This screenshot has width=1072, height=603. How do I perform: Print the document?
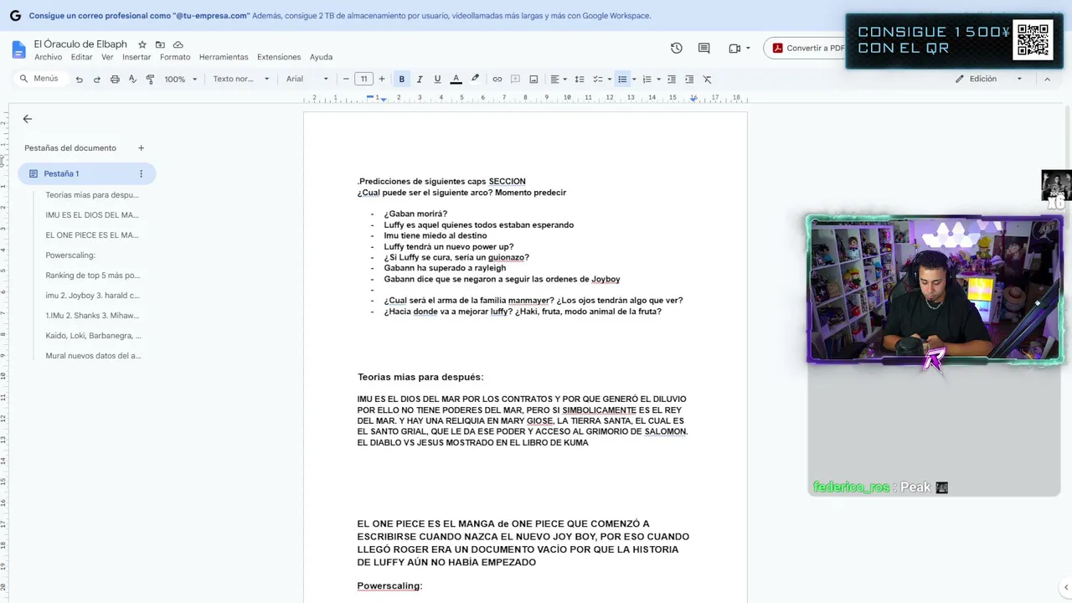tap(115, 80)
